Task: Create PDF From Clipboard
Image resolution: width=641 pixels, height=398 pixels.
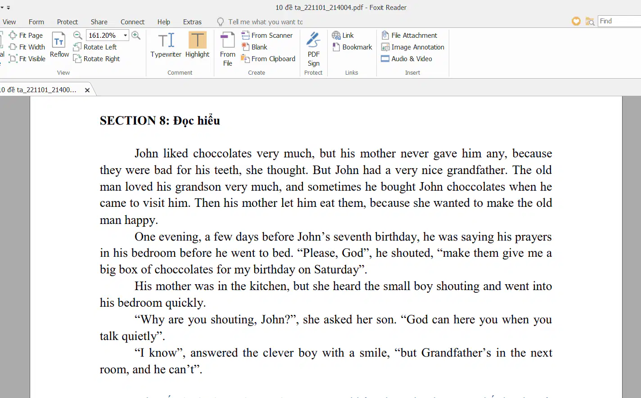Action: [268, 58]
